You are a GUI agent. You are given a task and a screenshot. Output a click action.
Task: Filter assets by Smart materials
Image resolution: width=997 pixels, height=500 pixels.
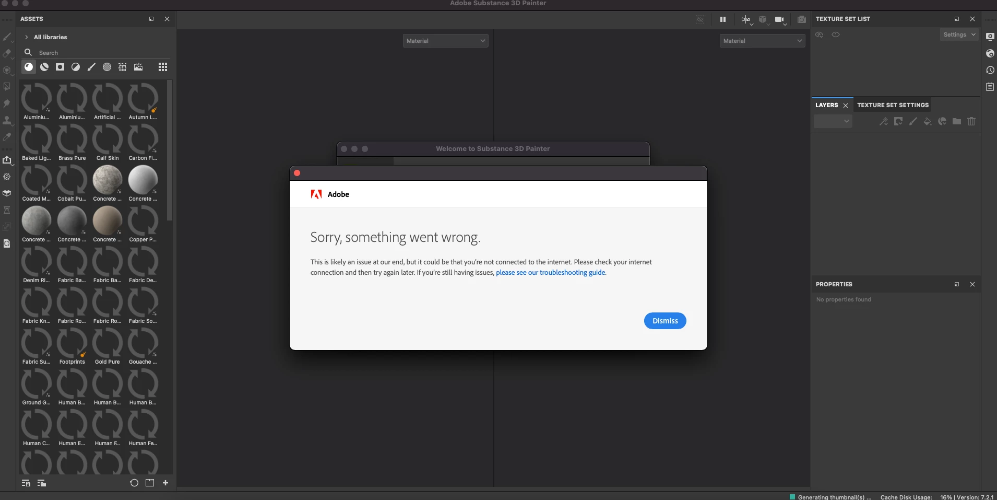44,67
